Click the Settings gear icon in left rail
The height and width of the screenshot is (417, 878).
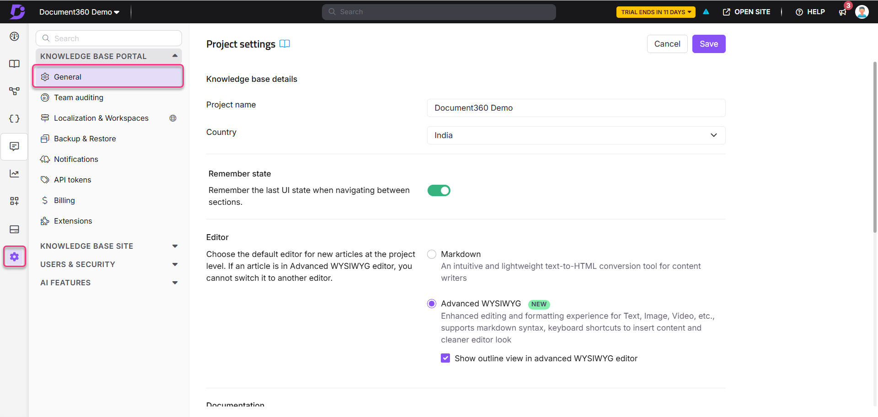pos(15,257)
